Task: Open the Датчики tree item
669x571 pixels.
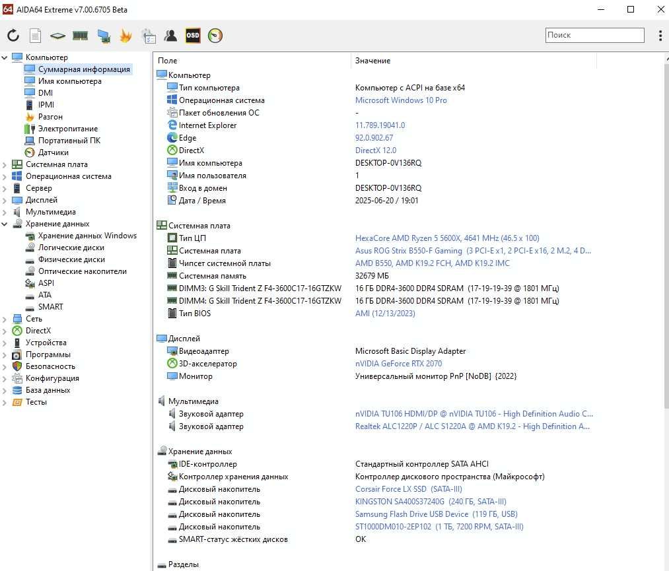Action: [x=53, y=152]
